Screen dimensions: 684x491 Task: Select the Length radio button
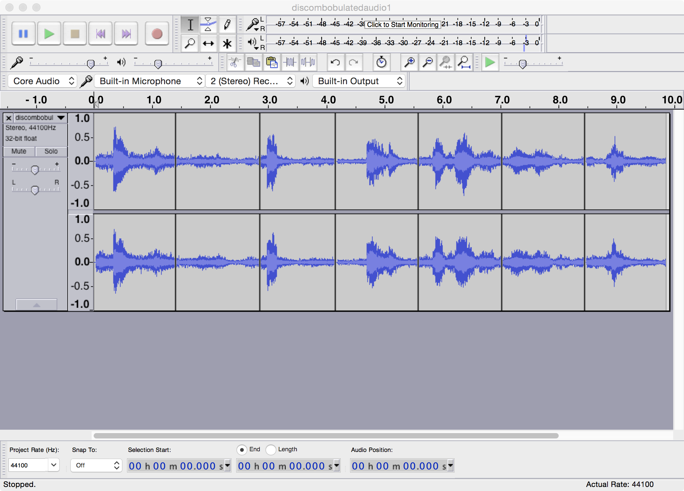[271, 450]
